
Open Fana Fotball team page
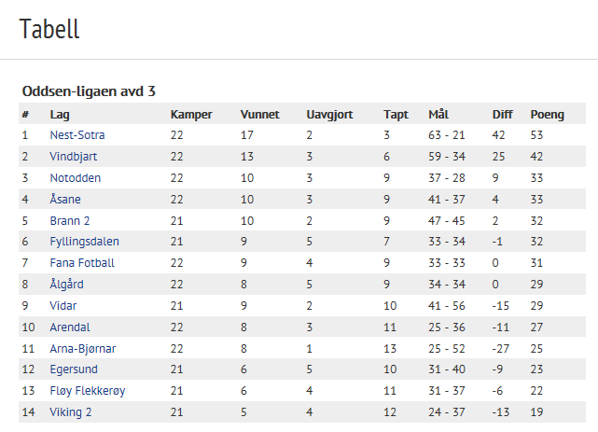[82, 263]
